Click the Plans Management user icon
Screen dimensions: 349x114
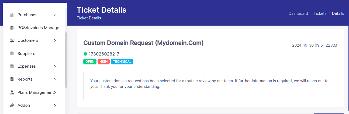12,92
